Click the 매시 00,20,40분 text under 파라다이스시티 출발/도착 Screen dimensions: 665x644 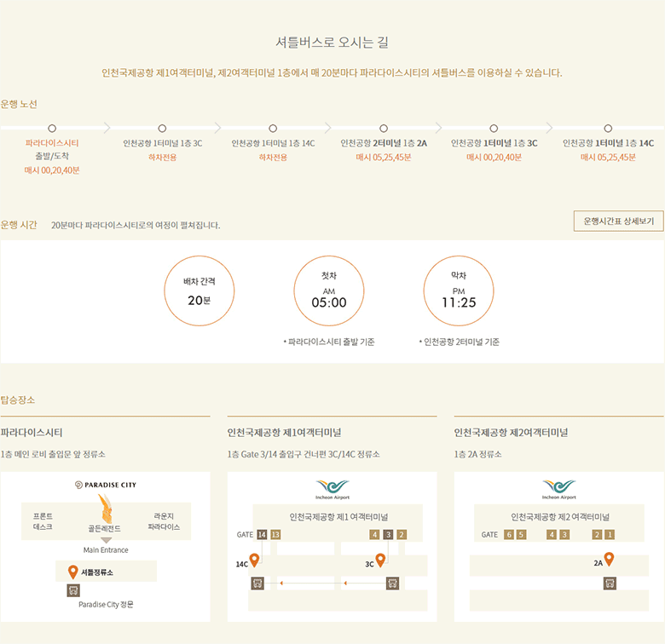[x=52, y=170]
